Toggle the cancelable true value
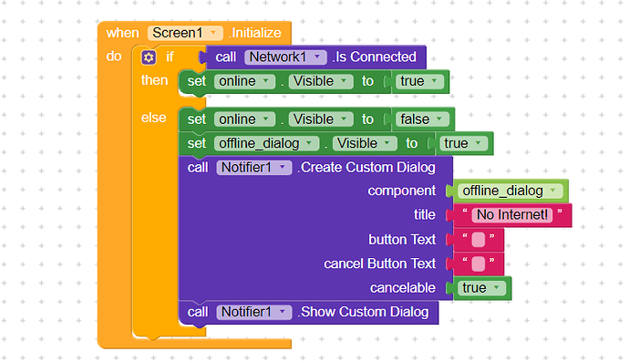 click(481, 288)
